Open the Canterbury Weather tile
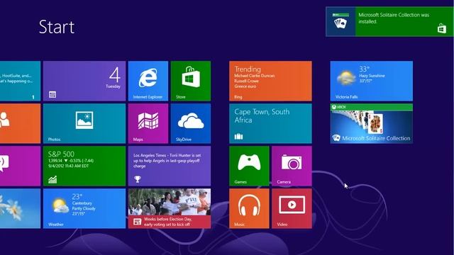This screenshot has height=255, width=454. [x=84, y=208]
